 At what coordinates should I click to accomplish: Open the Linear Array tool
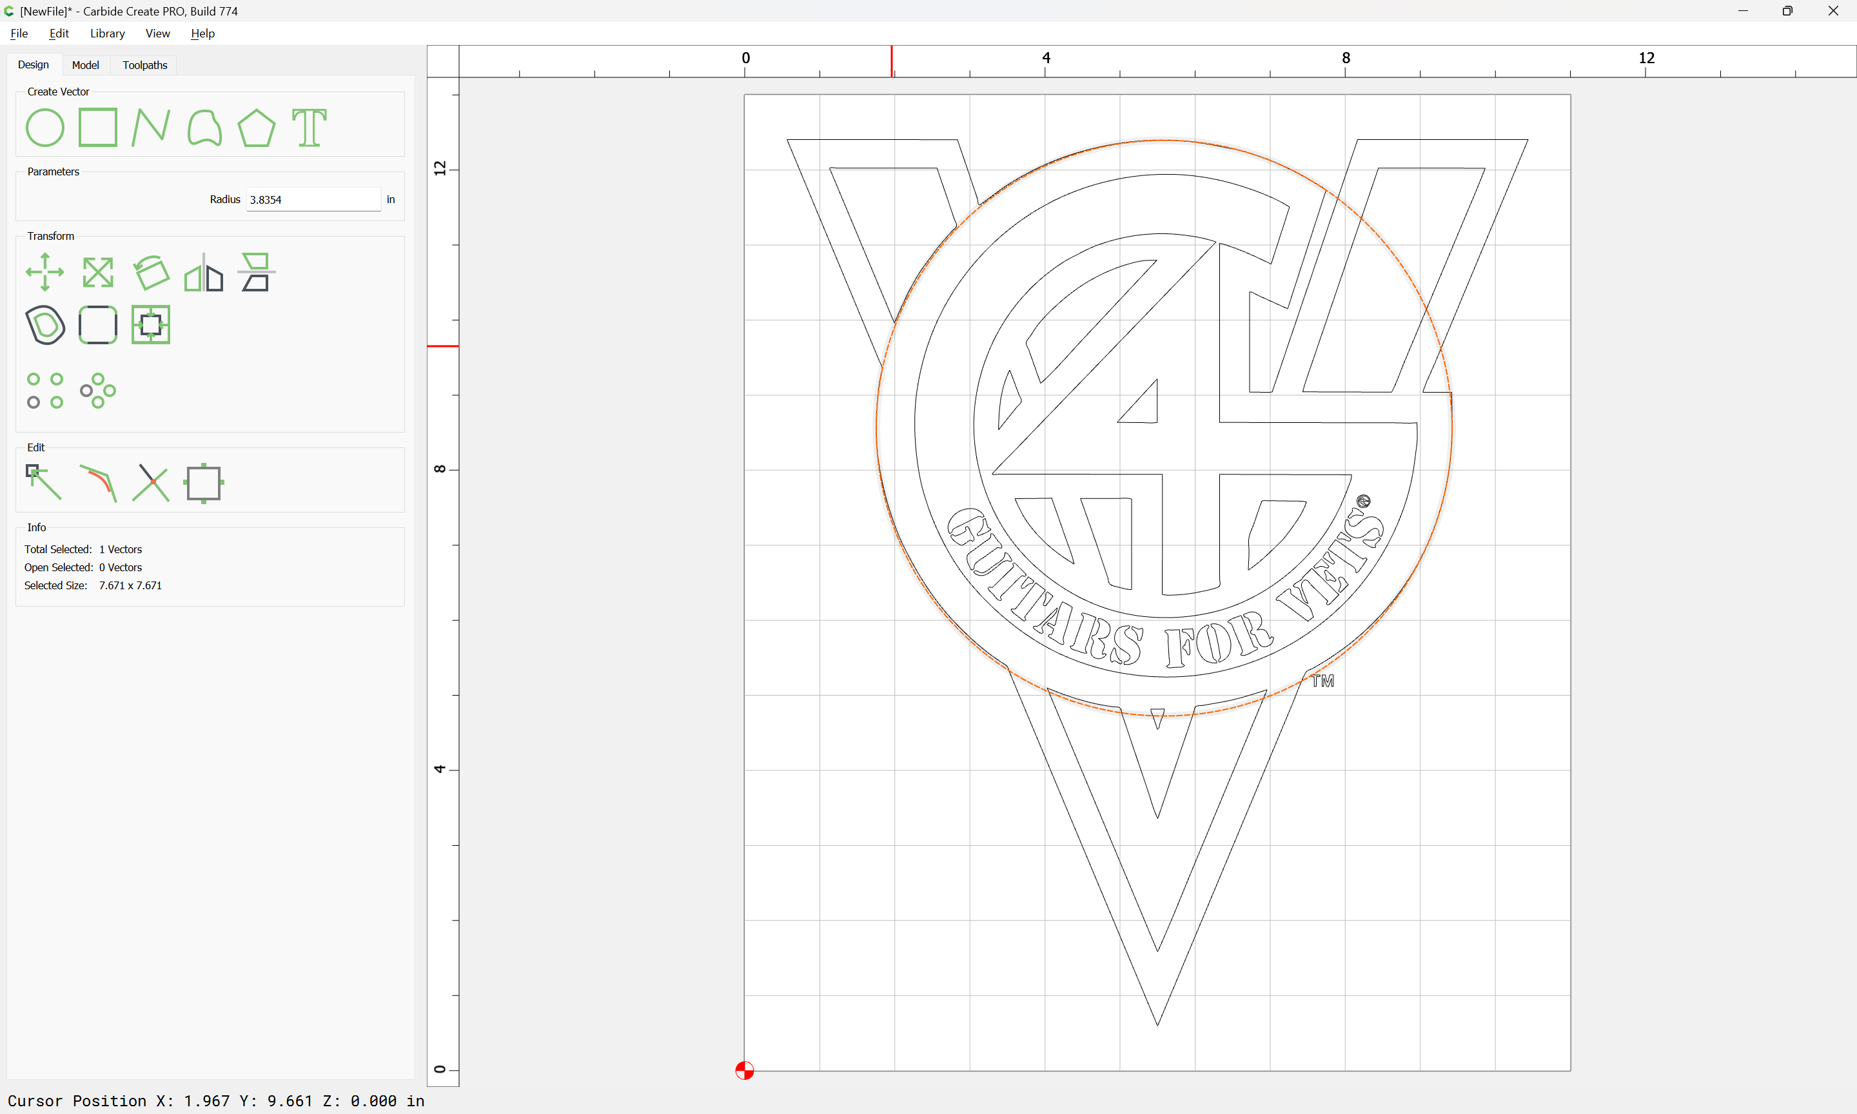(x=45, y=390)
